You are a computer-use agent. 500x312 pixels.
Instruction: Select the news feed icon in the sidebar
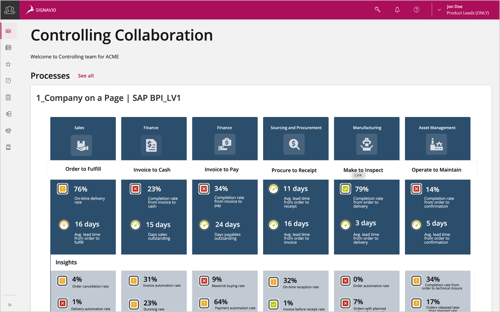pos(9,47)
